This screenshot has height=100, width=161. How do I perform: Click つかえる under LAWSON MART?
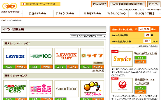pyautogui.click(x=72, y=67)
